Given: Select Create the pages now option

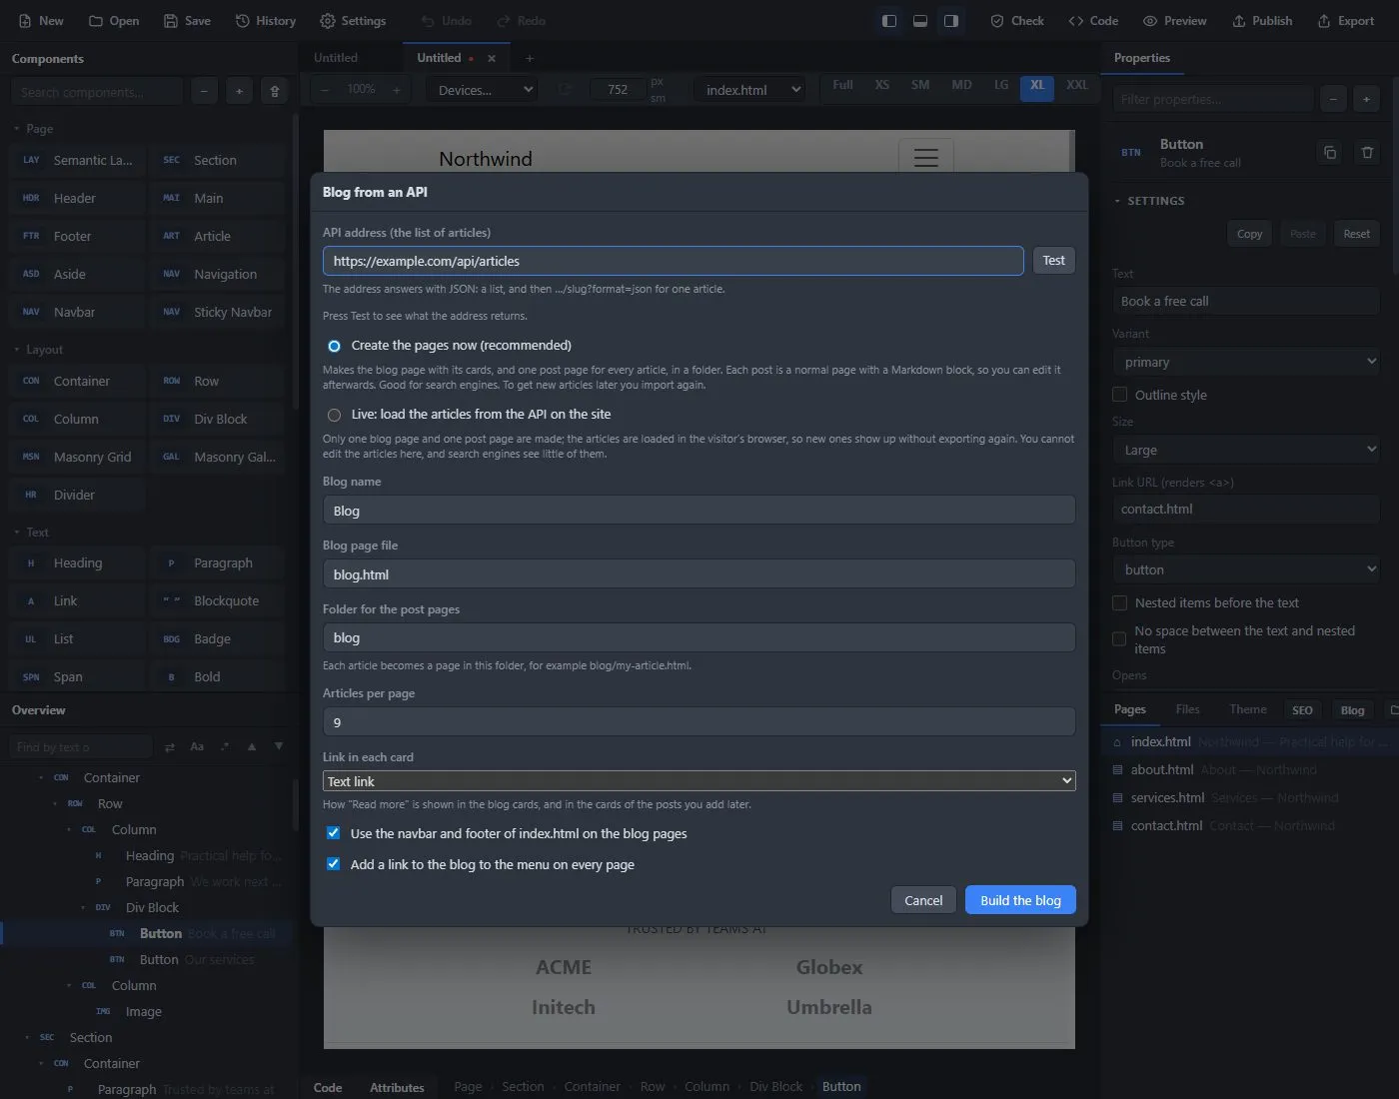Looking at the screenshot, I should pyautogui.click(x=335, y=346).
